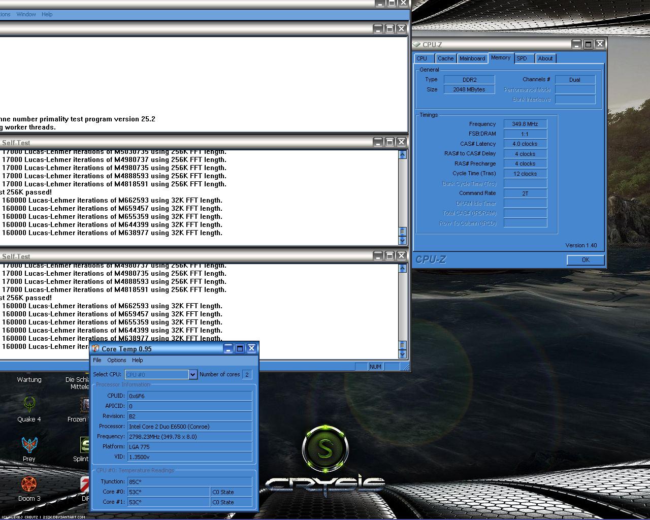Viewport: 650px width, 520px height.
Task: Open the Window menu in Prime95
Action: click(x=26, y=14)
